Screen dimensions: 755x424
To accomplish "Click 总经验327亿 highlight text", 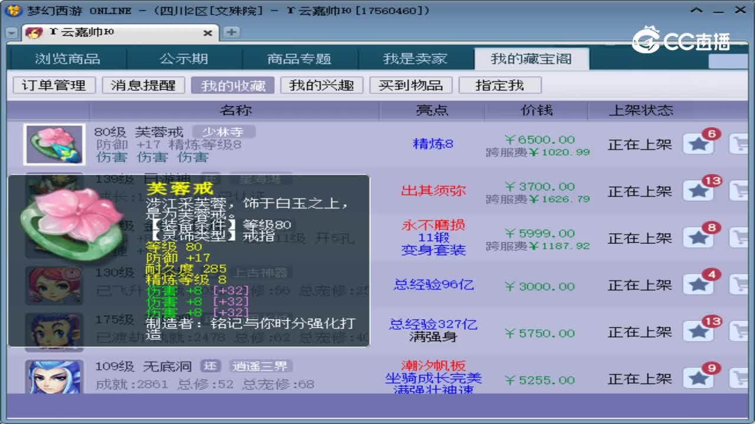I will 433,324.
